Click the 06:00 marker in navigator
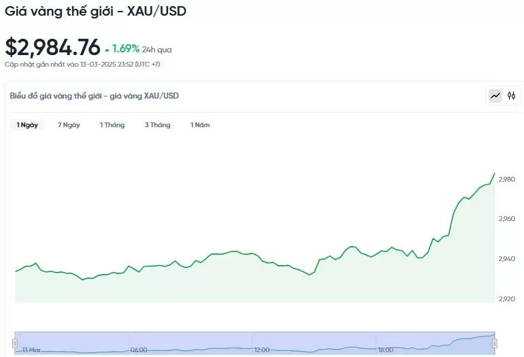Screen dimensions: 524x357 point(139,350)
